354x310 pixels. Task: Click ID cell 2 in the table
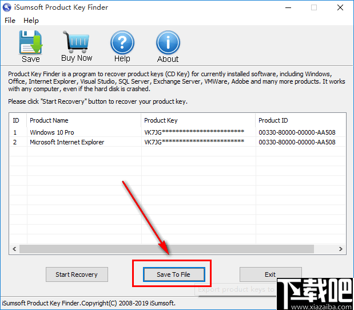point(15,142)
